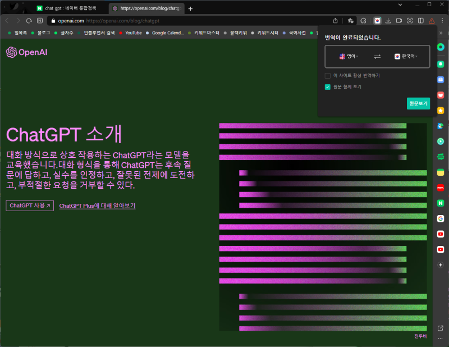Open YouTube from the right sidebar

coord(440,234)
